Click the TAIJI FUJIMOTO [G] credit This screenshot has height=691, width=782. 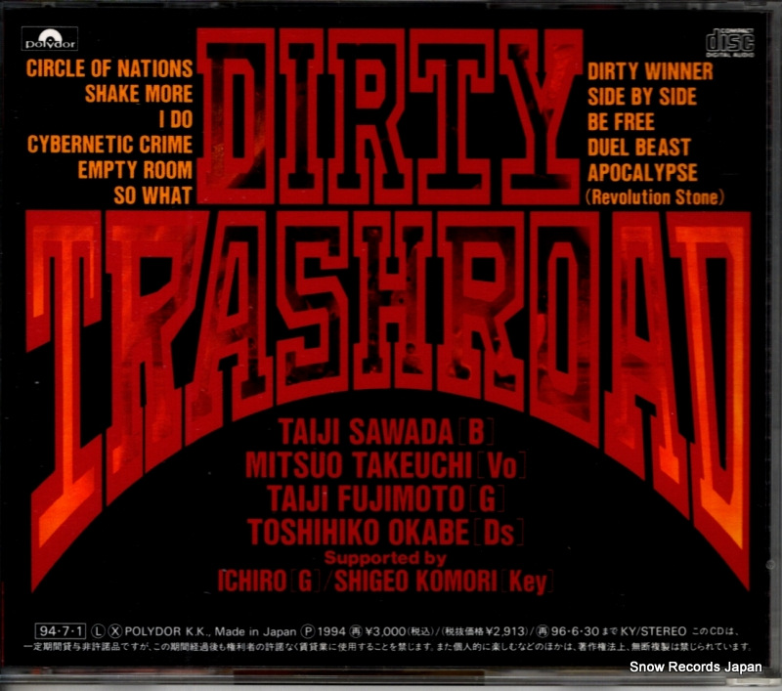tap(385, 498)
